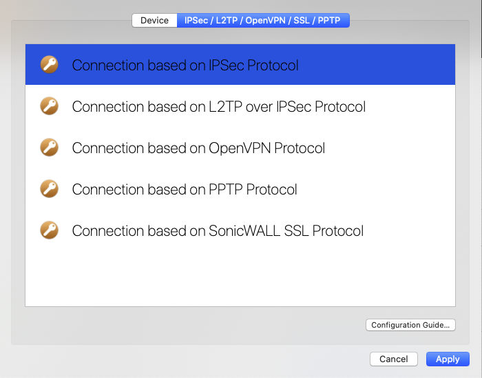Select the IPSec / L2TP / OpenVPN / SSL / PPTP tab

[x=263, y=20]
